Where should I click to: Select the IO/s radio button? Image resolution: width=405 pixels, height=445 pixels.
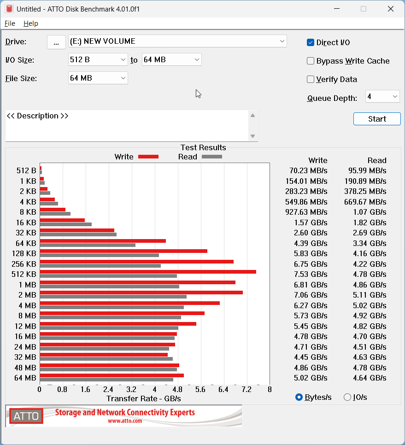(347, 397)
